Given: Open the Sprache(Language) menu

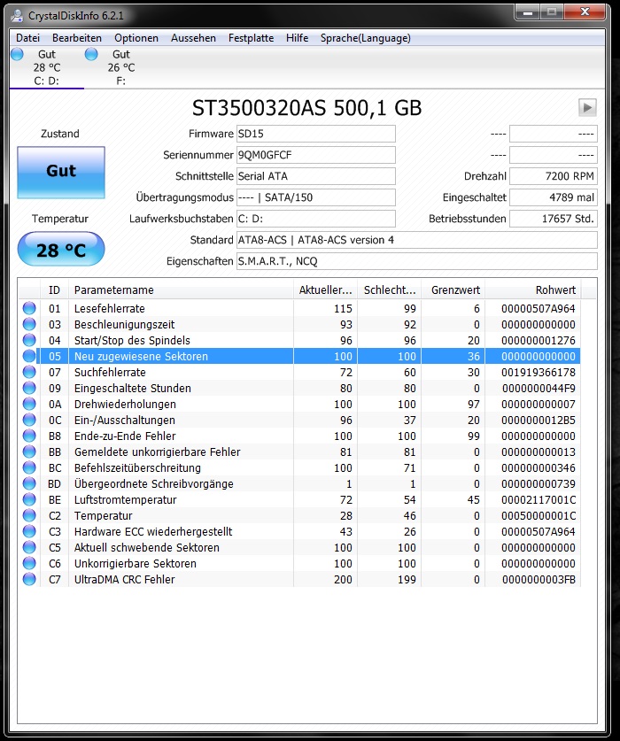Looking at the screenshot, I should point(365,38).
